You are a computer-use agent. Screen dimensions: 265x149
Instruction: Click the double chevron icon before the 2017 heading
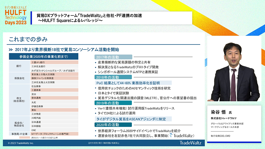coord(11,49)
